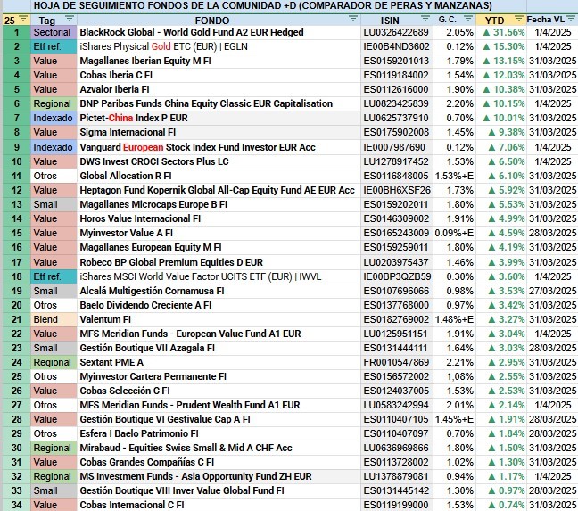Select ISIN IE00B4ND3602 cell

point(397,46)
